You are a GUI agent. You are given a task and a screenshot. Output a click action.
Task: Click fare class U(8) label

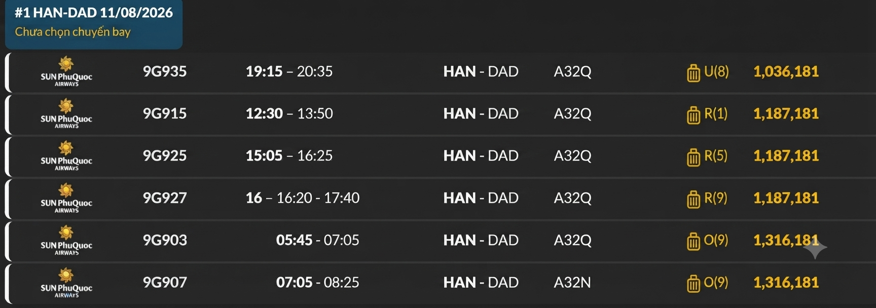coord(716,71)
